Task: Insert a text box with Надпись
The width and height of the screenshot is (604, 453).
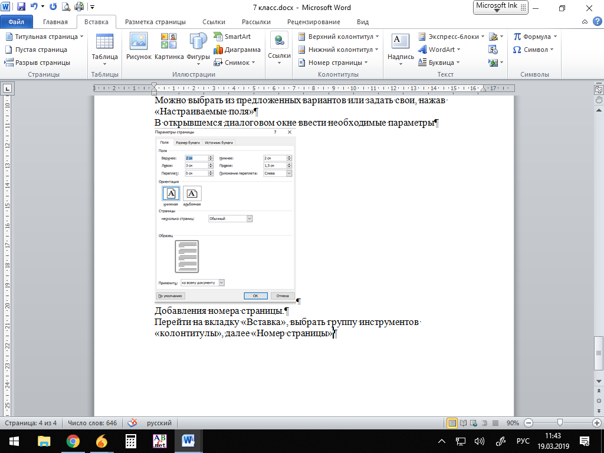Action: coord(401,47)
